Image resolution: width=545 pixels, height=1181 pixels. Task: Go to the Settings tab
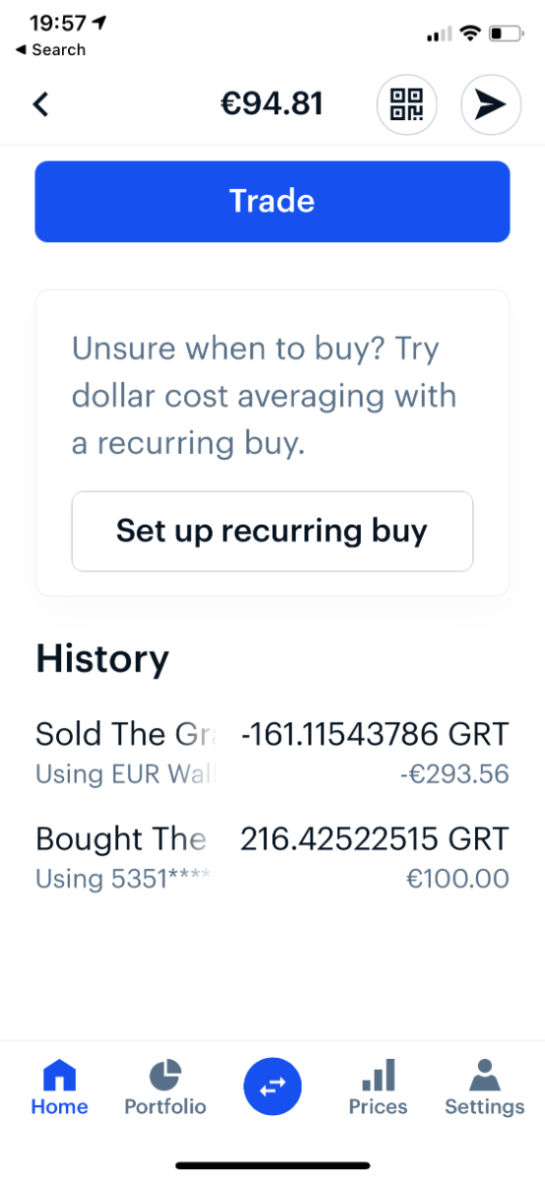click(484, 1088)
